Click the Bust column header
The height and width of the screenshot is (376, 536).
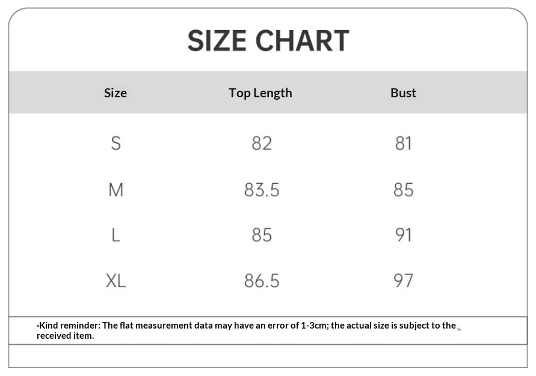[x=403, y=93]
